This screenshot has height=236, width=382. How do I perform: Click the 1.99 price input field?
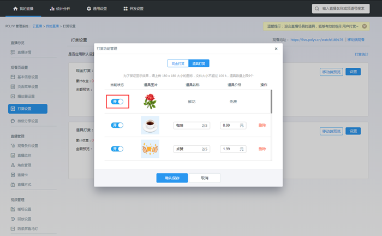(229, 149)
